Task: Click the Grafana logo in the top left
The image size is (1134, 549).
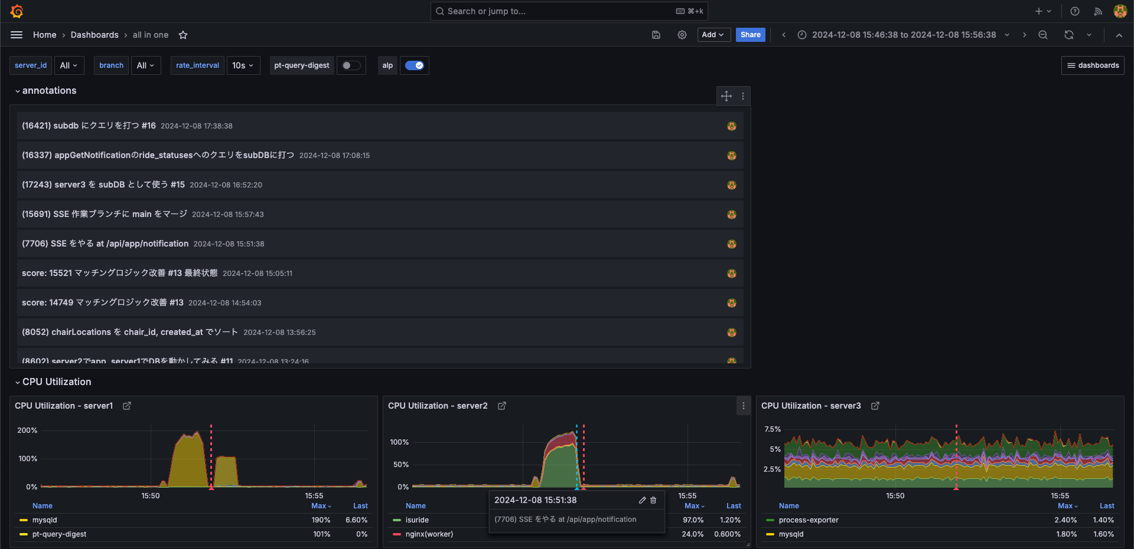Action: pyautogui.click(x=17, y=11)
